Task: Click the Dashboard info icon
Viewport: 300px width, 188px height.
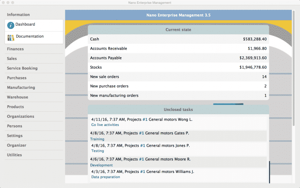Action: [11, 25]
